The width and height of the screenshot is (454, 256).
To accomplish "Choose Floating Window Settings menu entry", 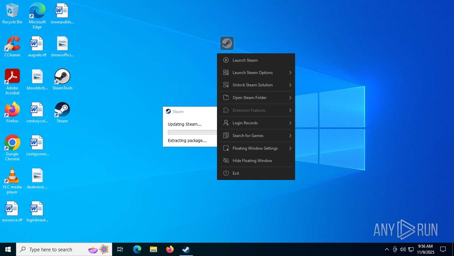I will (x=256, y=148).
